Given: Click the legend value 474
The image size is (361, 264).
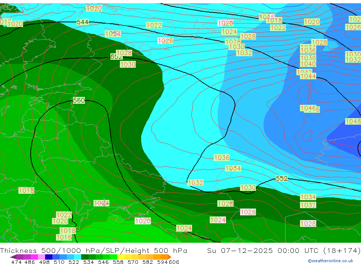Looking at the screenshot, I should (16, 262).
